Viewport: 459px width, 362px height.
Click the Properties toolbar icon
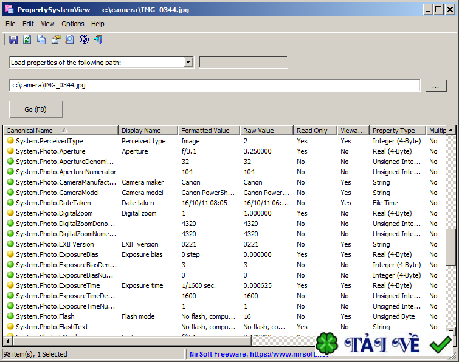(56, 39)
